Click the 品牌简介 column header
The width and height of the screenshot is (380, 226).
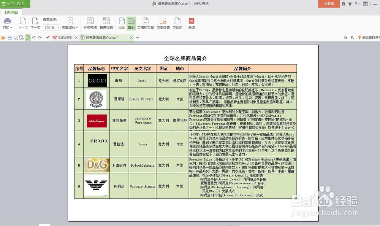[x=242, y=69]
